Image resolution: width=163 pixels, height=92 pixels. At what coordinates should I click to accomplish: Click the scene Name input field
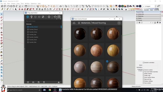point(150,65)
